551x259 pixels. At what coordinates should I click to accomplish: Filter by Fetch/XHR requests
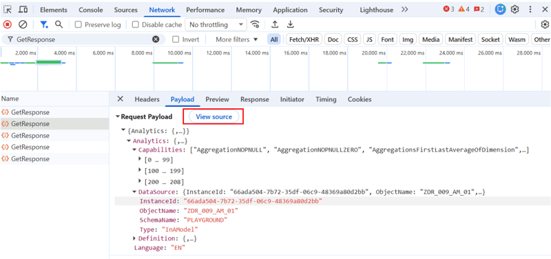coord(304,39)
